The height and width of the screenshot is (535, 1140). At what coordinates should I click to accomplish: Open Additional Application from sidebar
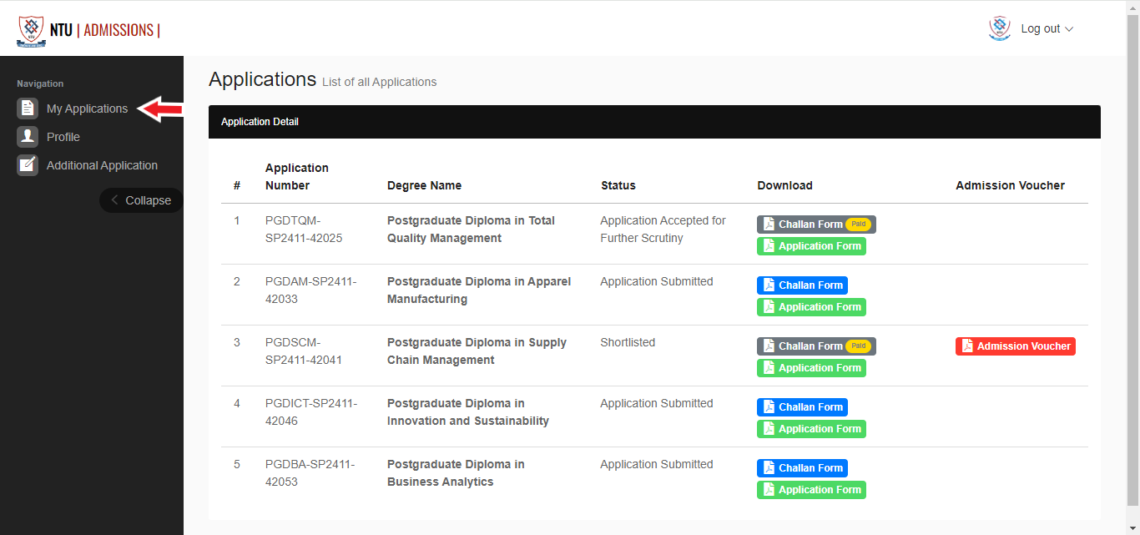(102, 165)
